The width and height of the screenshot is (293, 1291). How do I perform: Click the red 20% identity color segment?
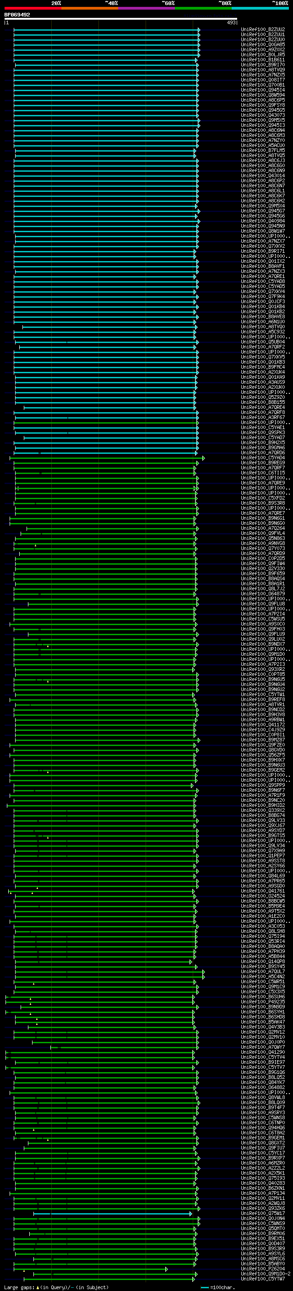coord(33,8)
